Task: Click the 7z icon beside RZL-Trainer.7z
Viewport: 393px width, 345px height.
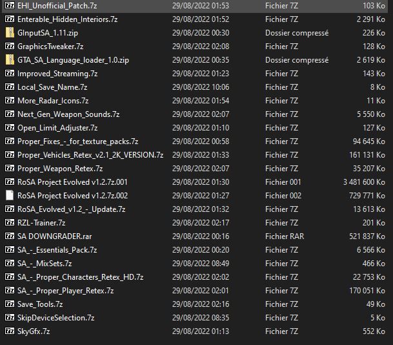Action: pyautogui.click(x=10, y=222)
